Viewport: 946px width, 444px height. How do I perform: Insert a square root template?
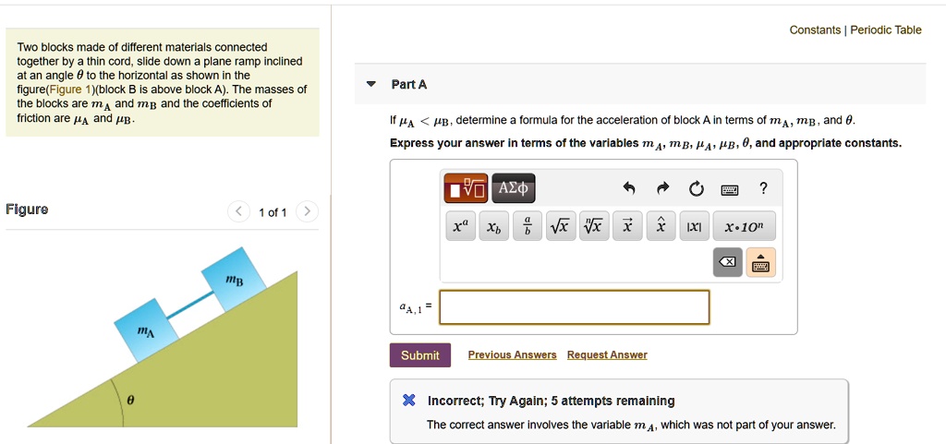coord(559,227)
